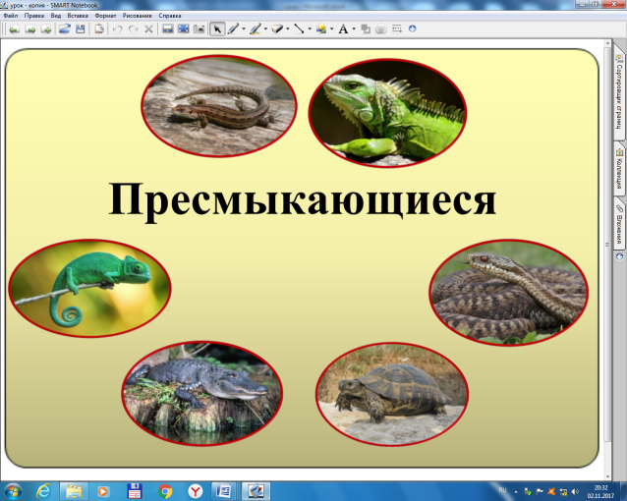Expand the Eraser size dropdown arrow
This screenshot has height=501, width=627.
point(289,29)
